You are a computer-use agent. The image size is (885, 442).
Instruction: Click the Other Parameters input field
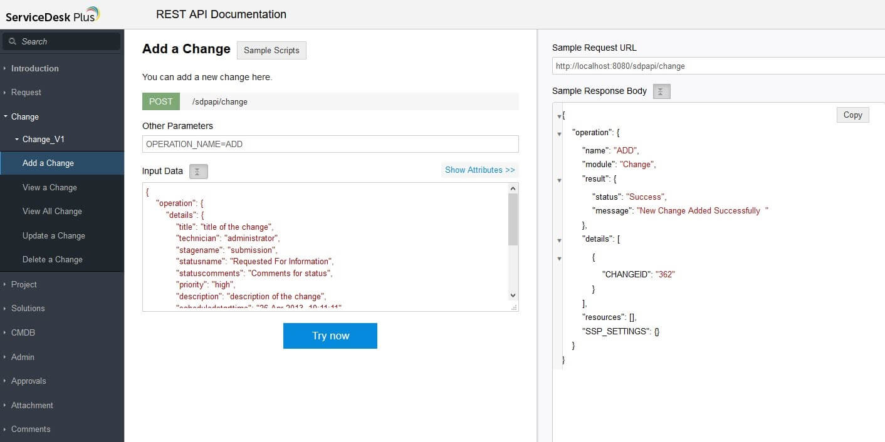(330, 144)
